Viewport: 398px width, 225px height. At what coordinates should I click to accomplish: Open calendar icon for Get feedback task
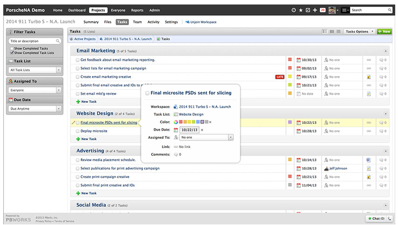[x=298, y=60]
